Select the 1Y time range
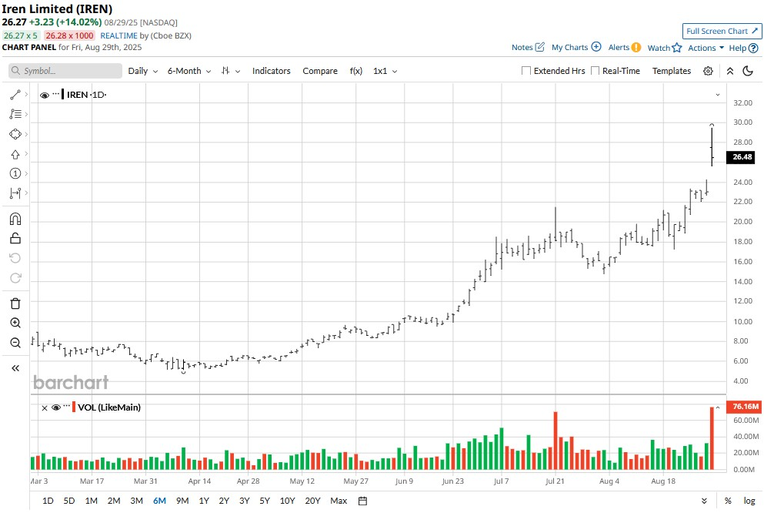 [204, 501]
